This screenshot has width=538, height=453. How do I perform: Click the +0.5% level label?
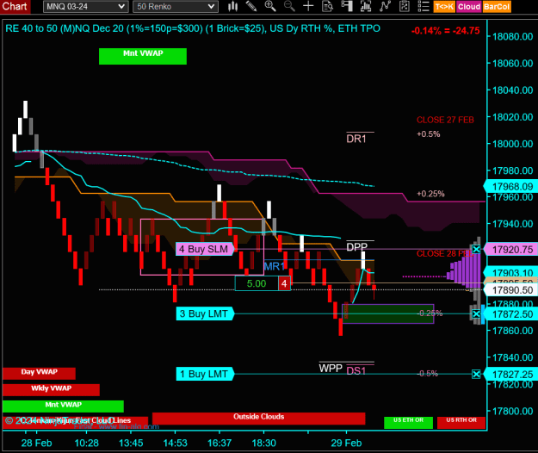pyautogui.click(x=428, y=134)
